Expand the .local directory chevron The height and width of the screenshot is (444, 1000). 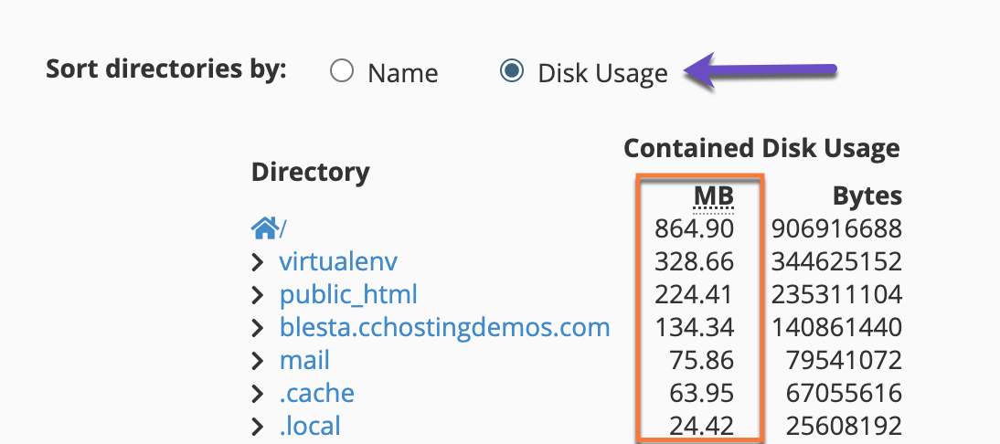[258, 426]
